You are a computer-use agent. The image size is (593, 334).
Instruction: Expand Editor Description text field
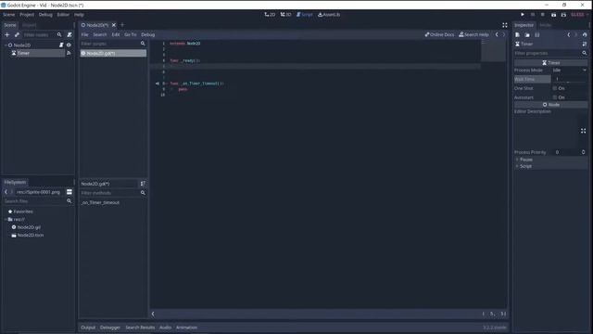point(583,131)
